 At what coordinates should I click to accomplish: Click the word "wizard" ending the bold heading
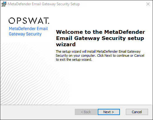click(66, 44)
